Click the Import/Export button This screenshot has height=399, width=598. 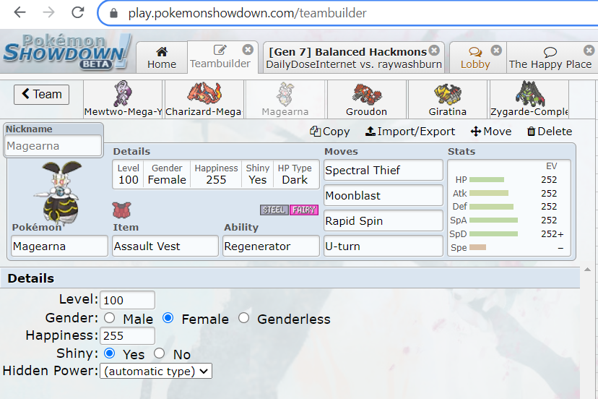point(410,132)
